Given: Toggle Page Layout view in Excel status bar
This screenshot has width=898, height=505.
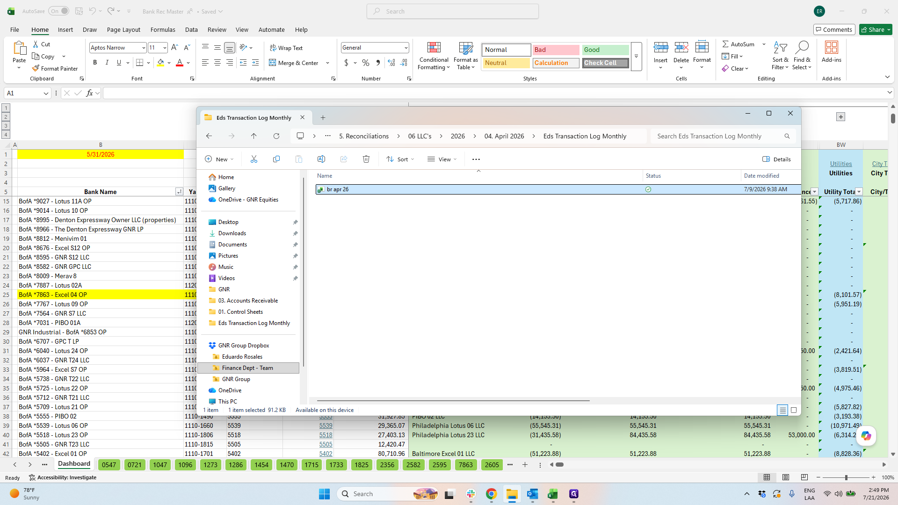Looking at the screenshot, I should (x=786, y=477).
